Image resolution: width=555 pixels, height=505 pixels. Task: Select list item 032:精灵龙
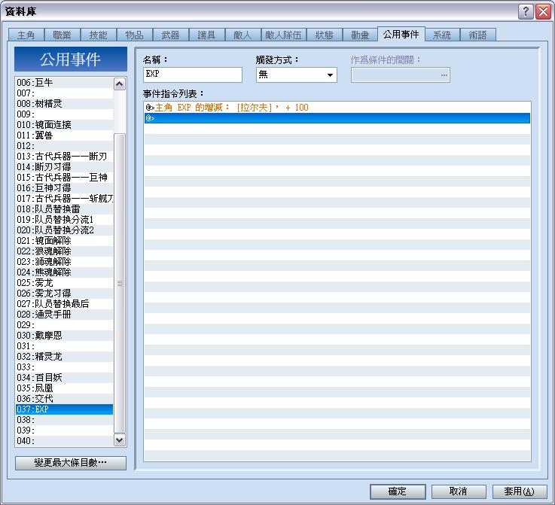[65, 357]
